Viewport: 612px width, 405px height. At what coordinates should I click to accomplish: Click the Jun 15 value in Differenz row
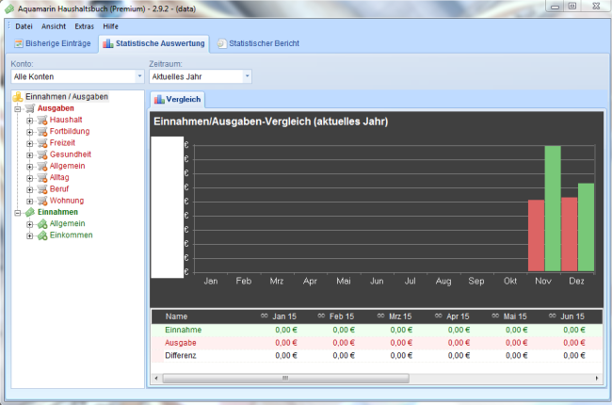coord(574,356)
